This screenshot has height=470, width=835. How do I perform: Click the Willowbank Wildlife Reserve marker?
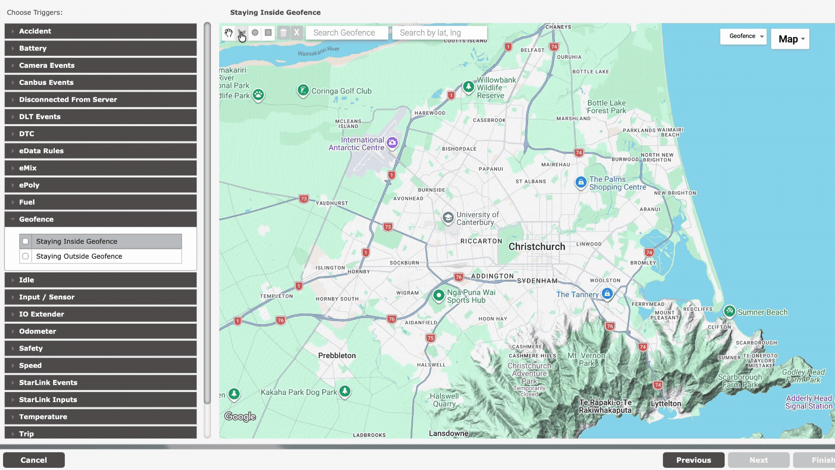click(x=468, y=87)
